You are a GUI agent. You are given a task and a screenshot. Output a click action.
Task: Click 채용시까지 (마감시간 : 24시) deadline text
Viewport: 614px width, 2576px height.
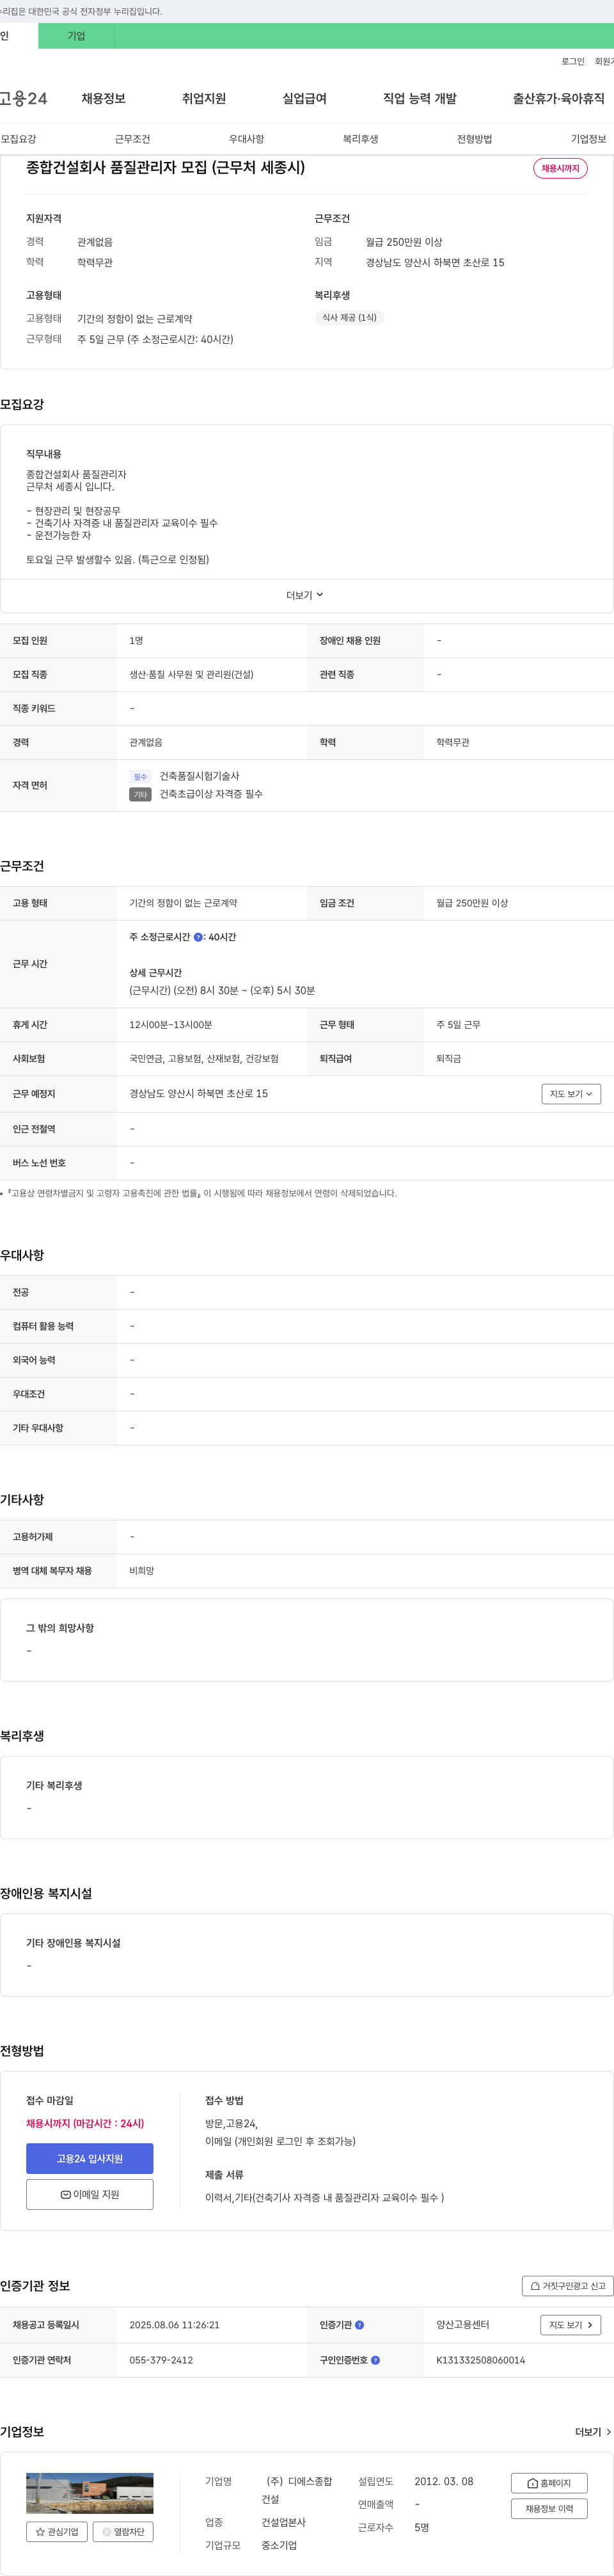pyautogui.click(x=85, y=2123)
